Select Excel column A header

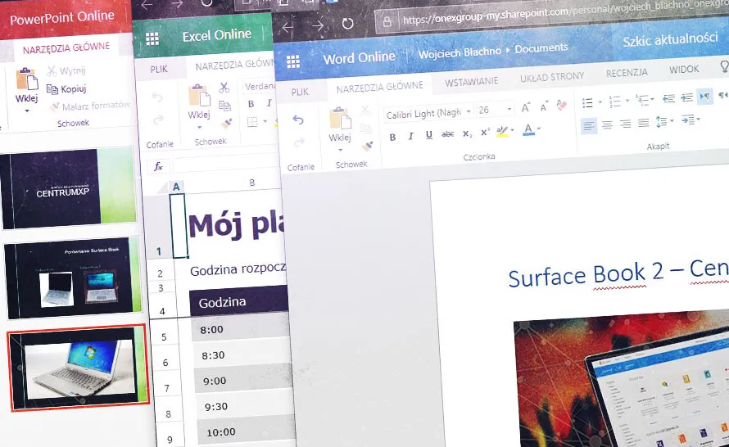[x=176, y=187]
